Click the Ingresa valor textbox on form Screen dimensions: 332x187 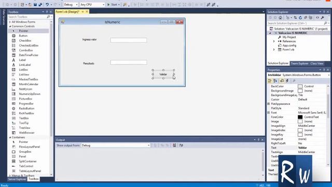tap(129, 40)
